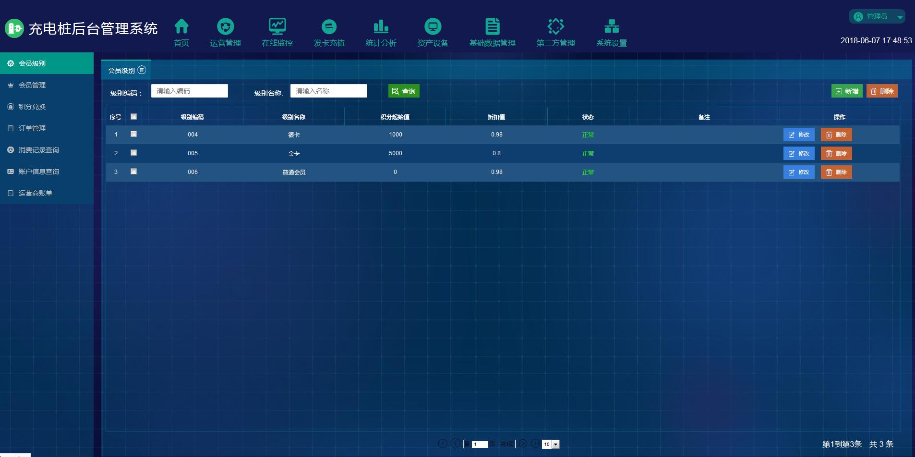Open 统计分析 bar chart icon
The height and width of the screenshot is (457, 915).
click(x=381, y=26)
